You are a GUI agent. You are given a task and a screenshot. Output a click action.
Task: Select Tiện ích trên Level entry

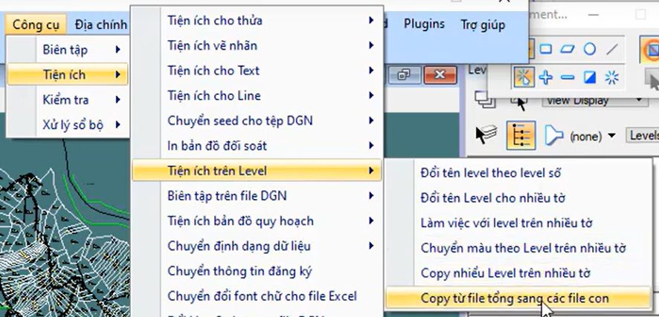coord(257,171)
